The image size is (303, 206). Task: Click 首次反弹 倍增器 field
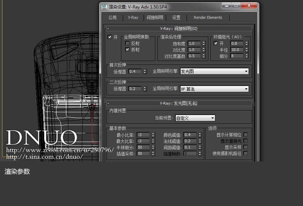(135, 72)
